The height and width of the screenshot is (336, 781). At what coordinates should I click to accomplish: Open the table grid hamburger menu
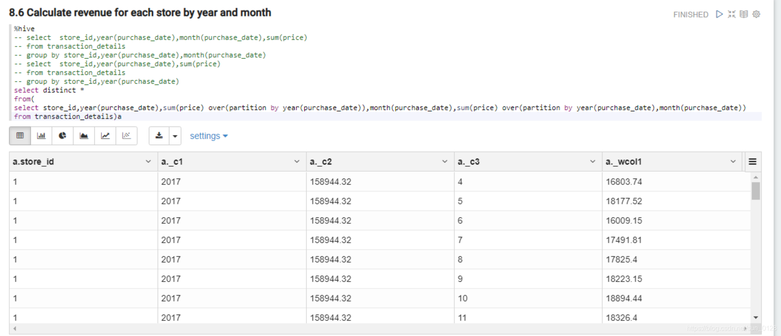tap(753, 162)
